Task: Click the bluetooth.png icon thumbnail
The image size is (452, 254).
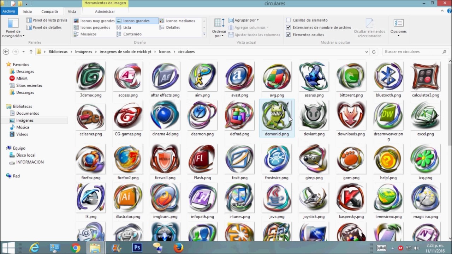Action: (388, 77)
